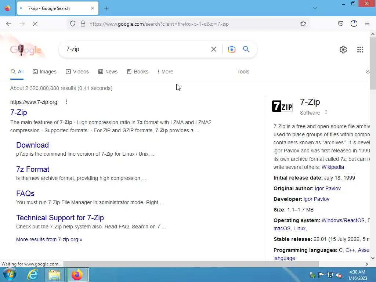Stop loading the page
This screenshot has height=282, width=376.
pyautogui.click(x=35, y=24)
